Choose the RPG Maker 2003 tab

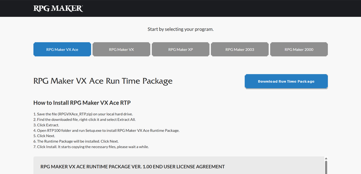pos(240,49)
